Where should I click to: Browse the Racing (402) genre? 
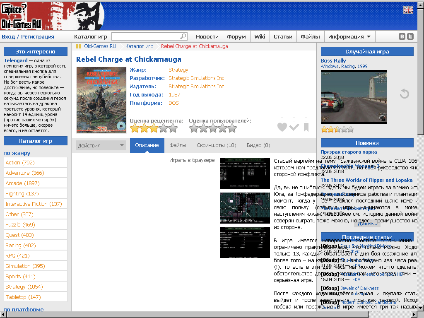pos(36,245)
